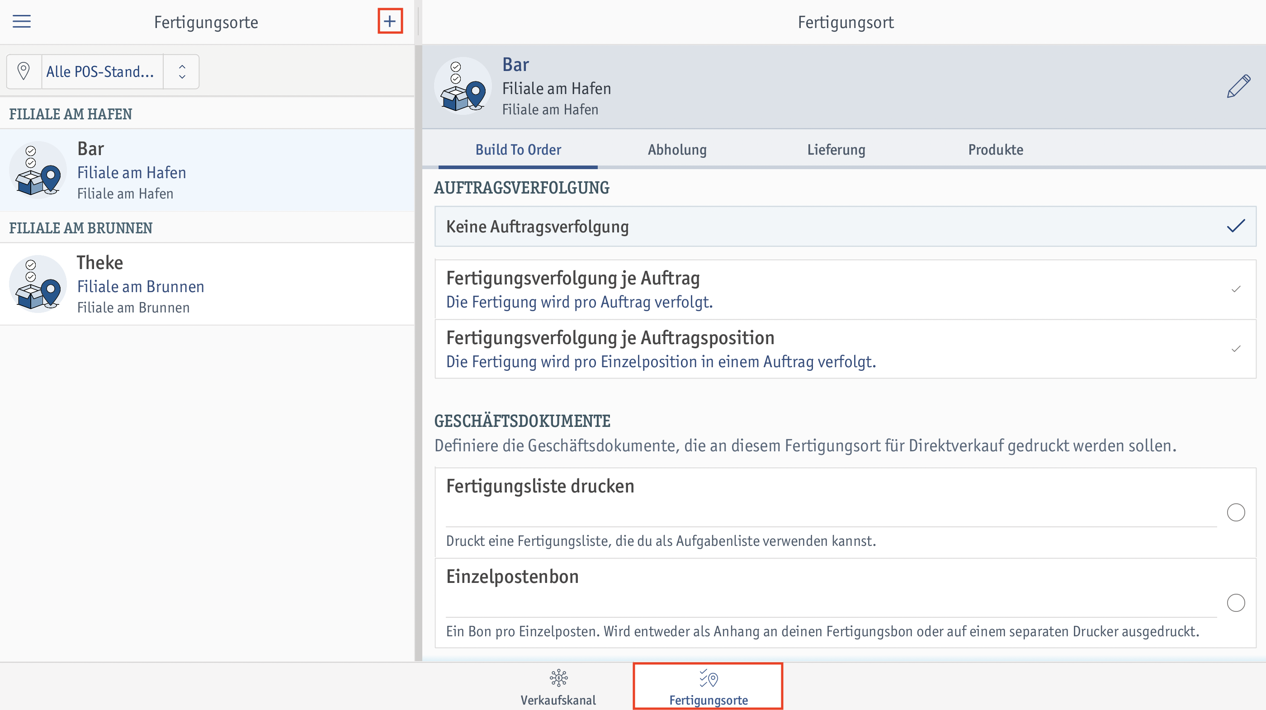Switch to the Abholung tab
1266x710 pixels.
(x=677, y=150)
